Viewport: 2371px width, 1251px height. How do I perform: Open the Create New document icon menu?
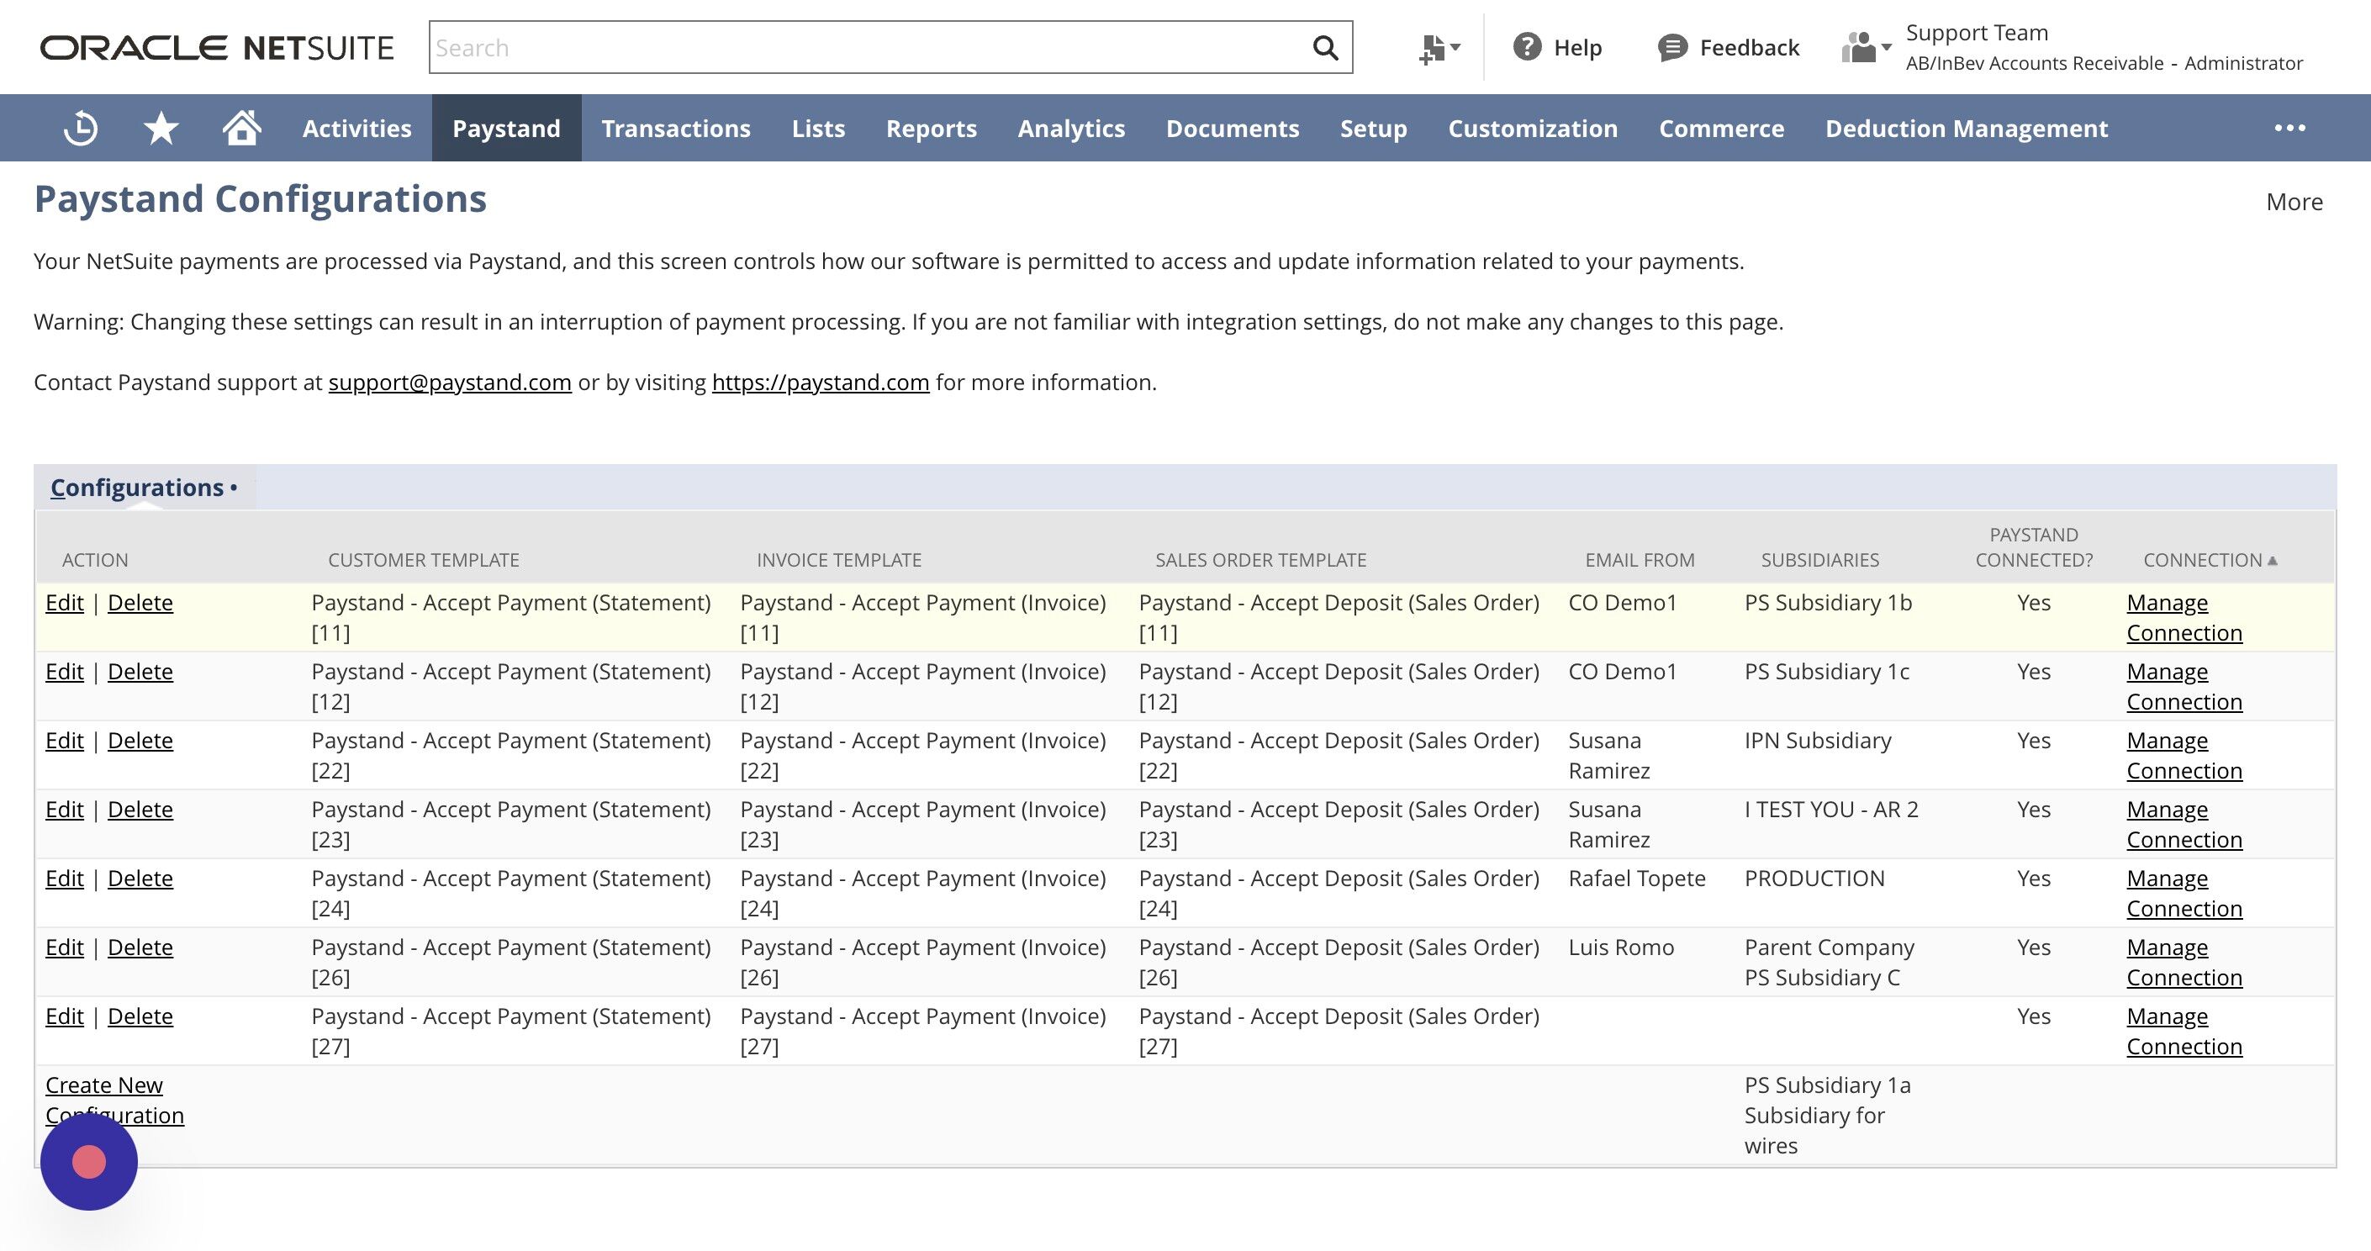1439,48
